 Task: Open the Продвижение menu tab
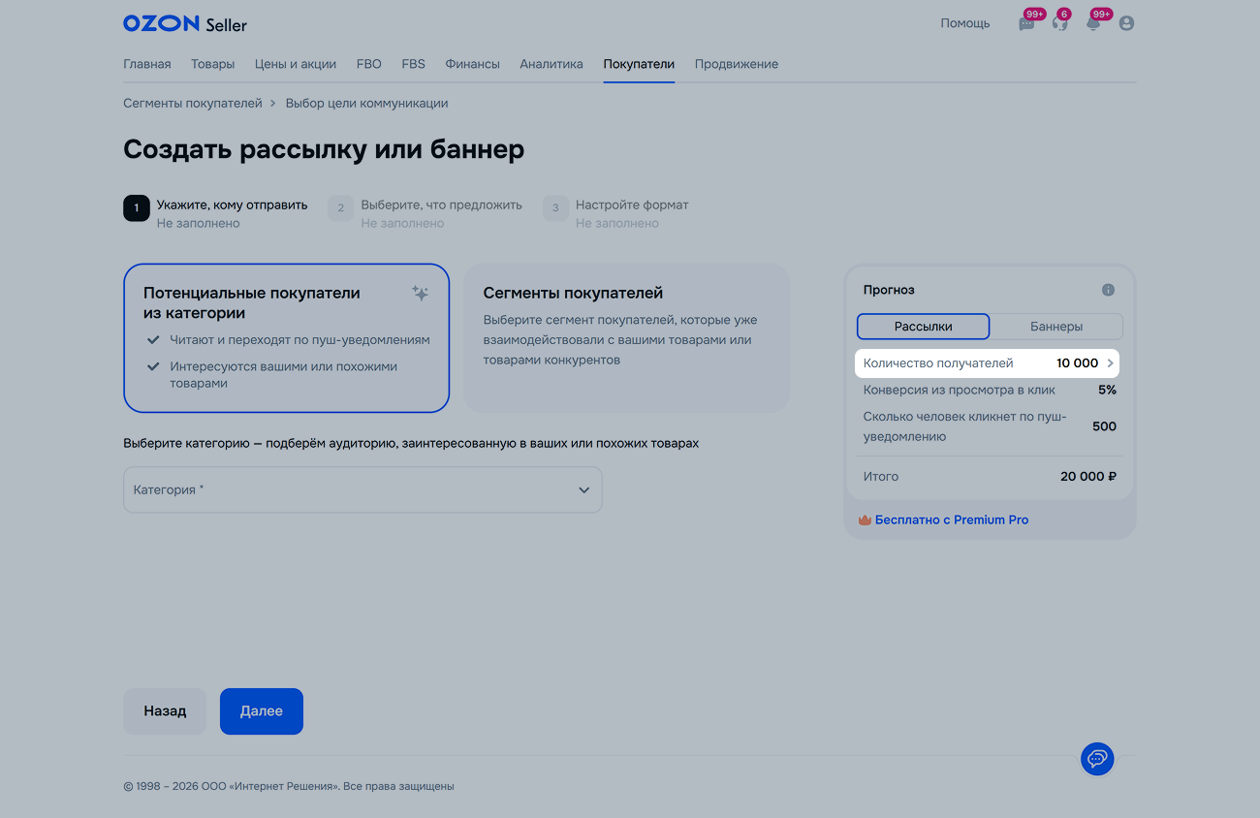tap(736, 64)
